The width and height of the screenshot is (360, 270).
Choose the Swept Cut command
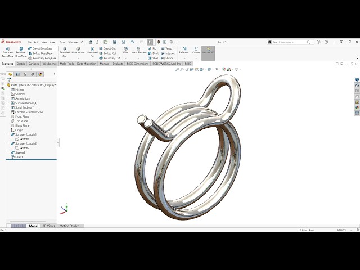[x=107, y=48]
